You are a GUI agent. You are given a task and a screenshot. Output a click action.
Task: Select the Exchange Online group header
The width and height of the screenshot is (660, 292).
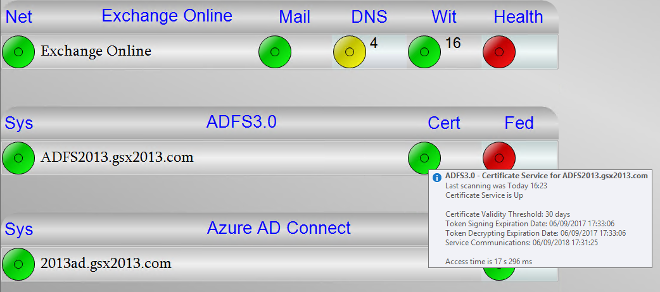coord(167,16)
